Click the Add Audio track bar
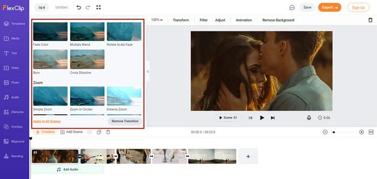This screenshot has width=377, height=179. 67,169
